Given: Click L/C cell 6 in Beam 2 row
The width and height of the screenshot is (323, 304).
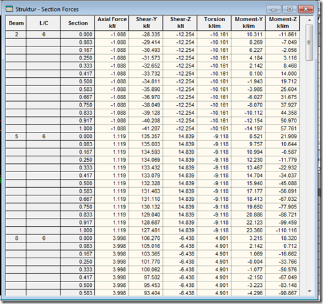Looking at the screenshot, I should (44, 35).
